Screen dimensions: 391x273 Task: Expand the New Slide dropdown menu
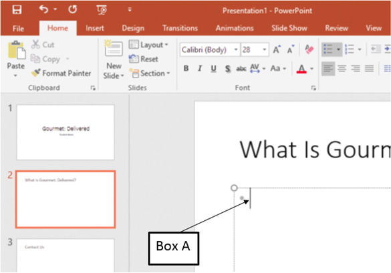(x=114, y=75)
